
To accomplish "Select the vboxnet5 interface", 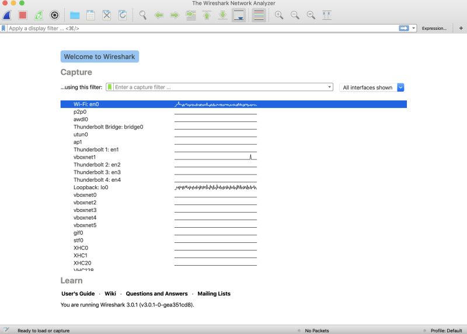I will point(233,225).
